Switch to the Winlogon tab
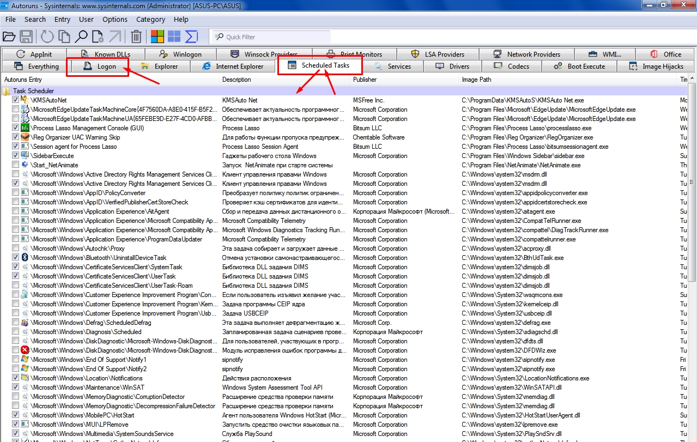 pos(180,55)
